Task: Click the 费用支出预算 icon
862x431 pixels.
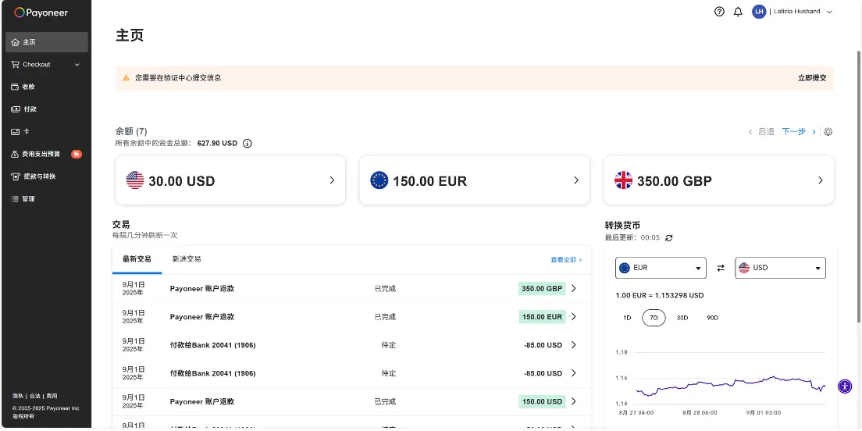Action: [16, 154]
